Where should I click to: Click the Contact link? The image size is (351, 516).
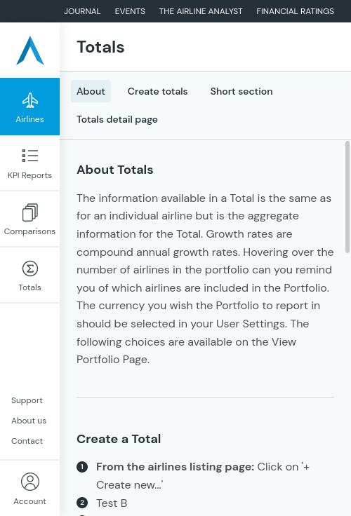pyautogui.click(x=27, y=441)
